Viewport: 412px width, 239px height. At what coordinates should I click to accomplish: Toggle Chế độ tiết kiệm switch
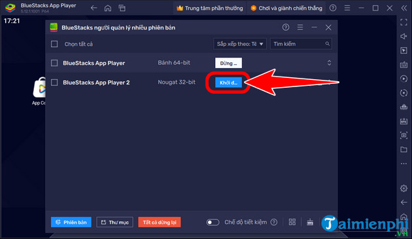pyautogui.click(x=213, y=223)
